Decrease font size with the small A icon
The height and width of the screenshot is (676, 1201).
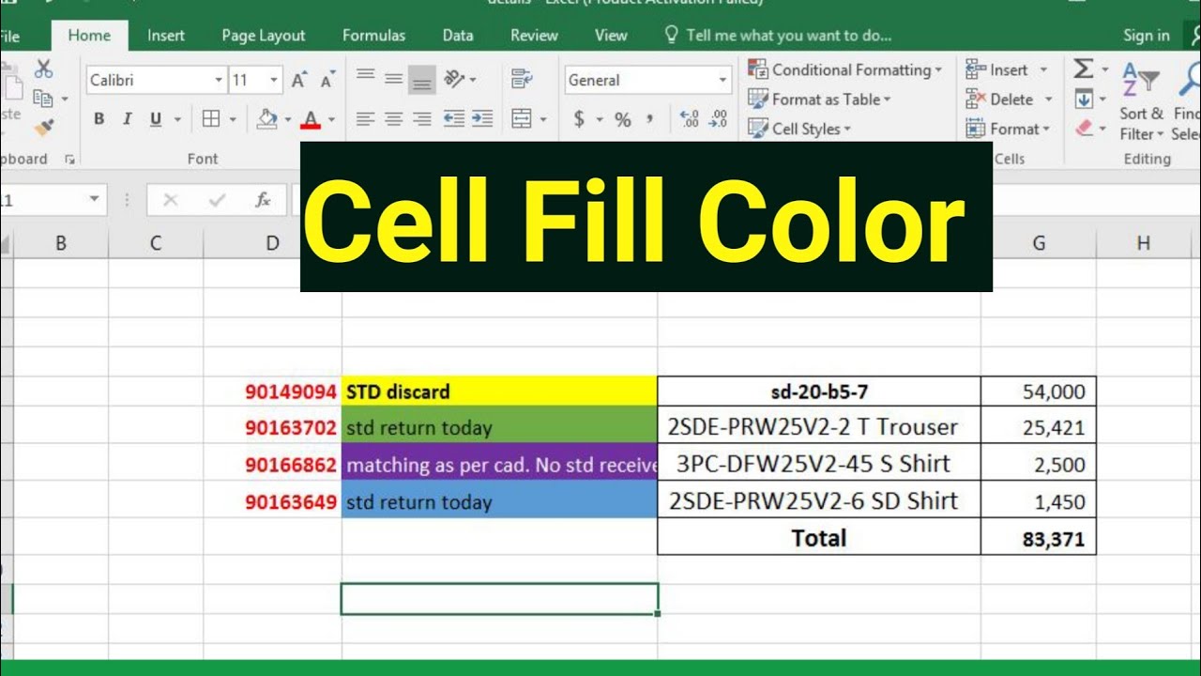click(x=327, y=81)
